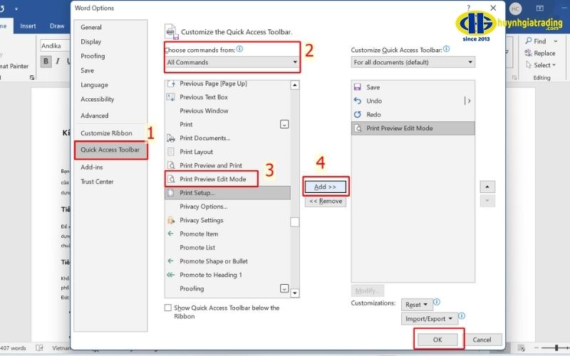Toggle Show Quick Access Toolbar below the Ribbon

[168, 308]
